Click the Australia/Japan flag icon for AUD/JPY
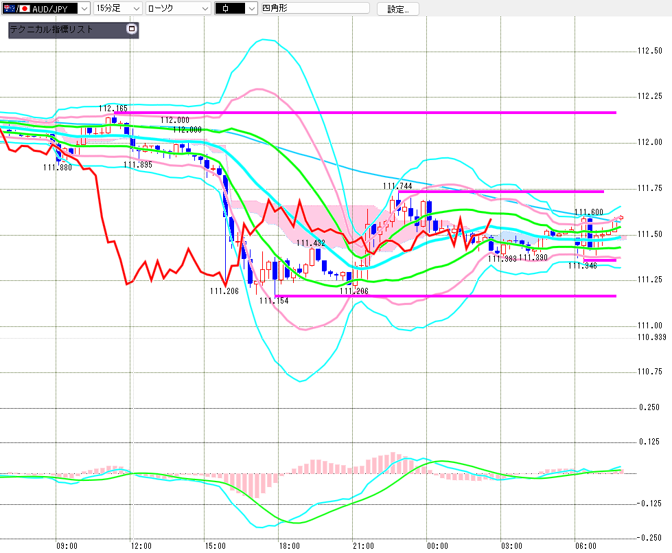 click(x=16, y=8)
